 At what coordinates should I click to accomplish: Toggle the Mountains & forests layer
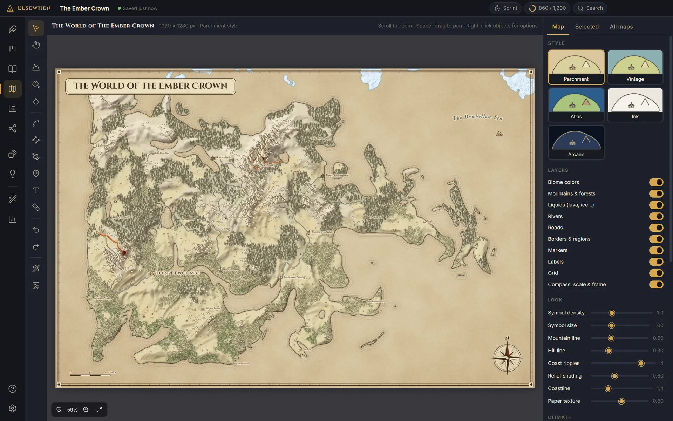click(656, 193)
